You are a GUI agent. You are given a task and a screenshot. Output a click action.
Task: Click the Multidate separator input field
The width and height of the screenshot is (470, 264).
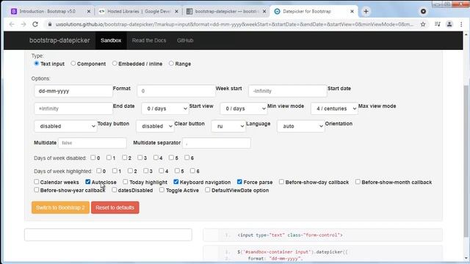(217, 143)
